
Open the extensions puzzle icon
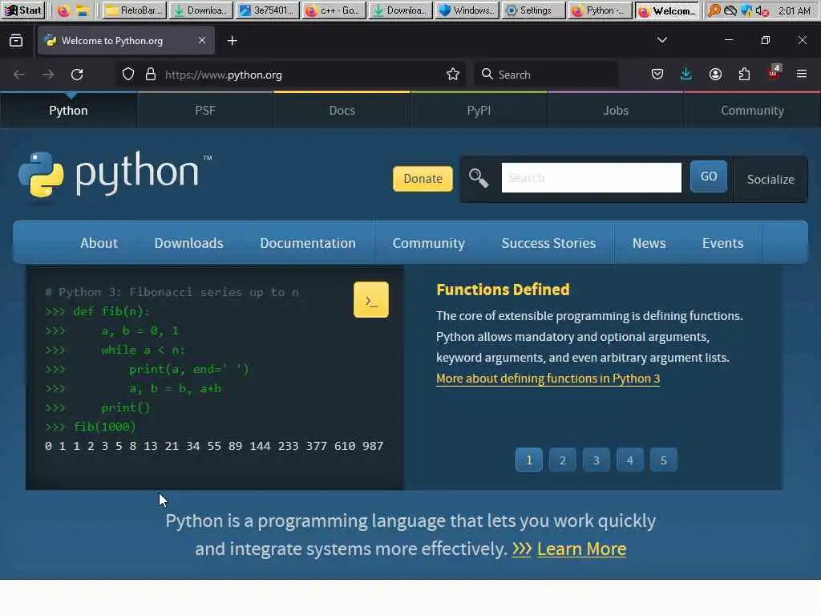click(744, 75)
